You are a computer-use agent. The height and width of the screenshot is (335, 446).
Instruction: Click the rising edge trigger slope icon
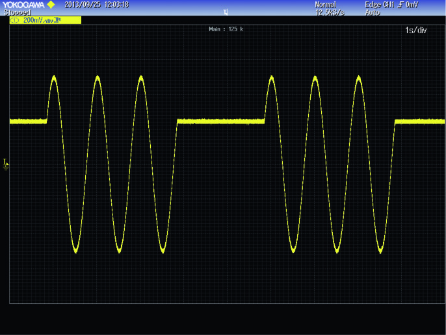click(x=400, y=5)
